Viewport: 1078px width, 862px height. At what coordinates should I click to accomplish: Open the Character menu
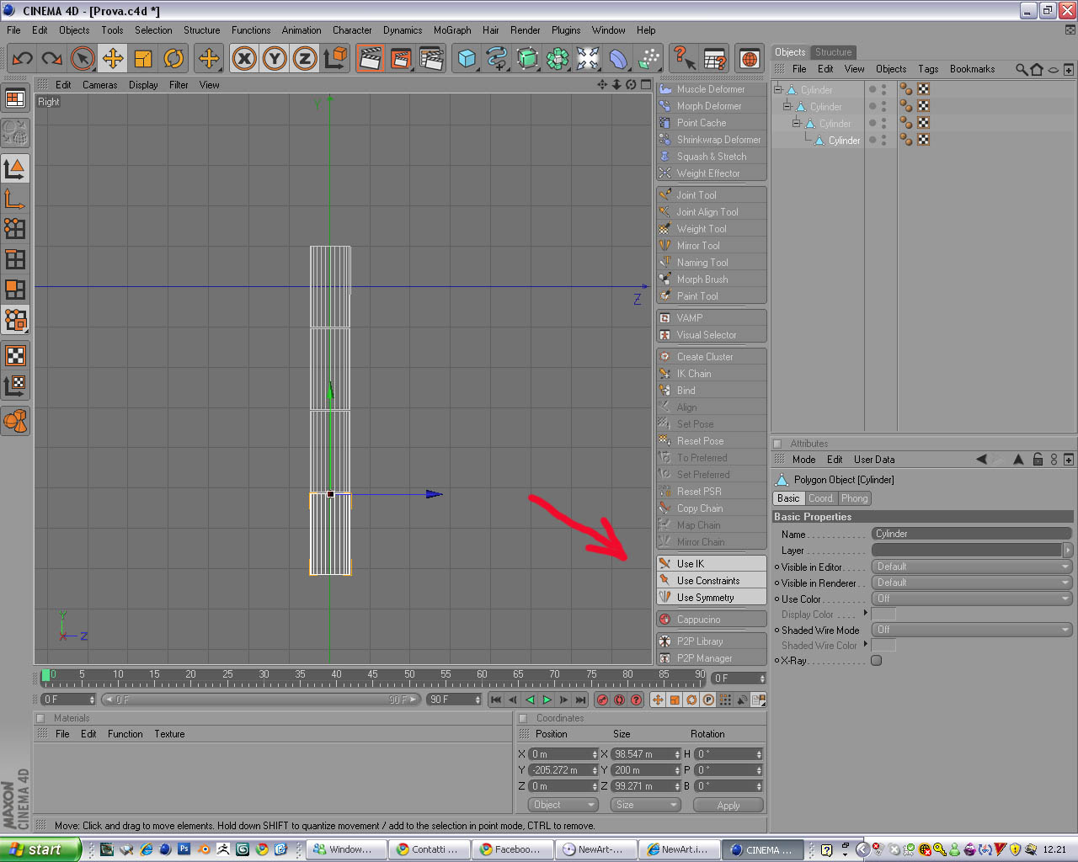point(352,30)
